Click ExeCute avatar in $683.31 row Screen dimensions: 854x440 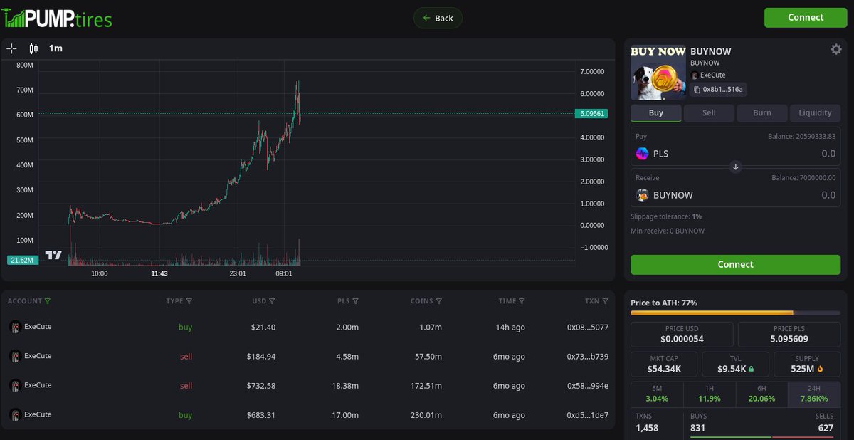point(14,414)
